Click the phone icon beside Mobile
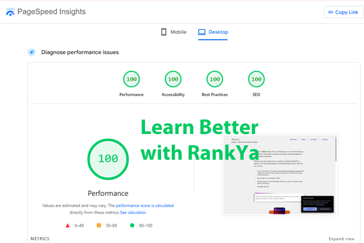Screen dimensions: 364x243 164,32
